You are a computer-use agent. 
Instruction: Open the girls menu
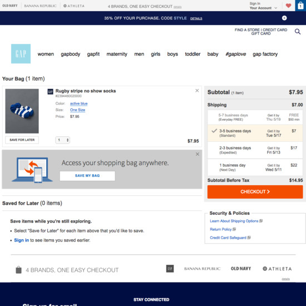pos(156,54)
